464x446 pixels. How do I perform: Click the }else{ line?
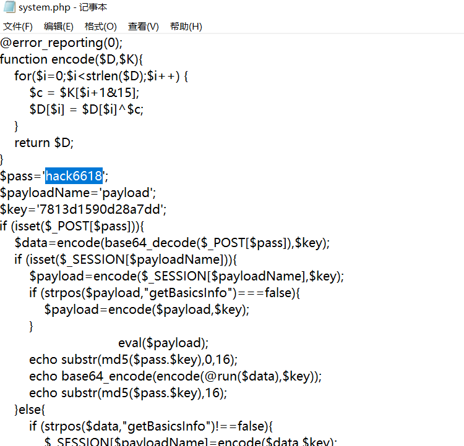(x=30, y=410)
